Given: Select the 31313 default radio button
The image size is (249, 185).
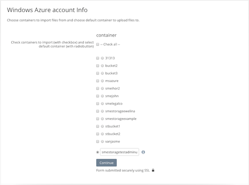Looking at the screenshot, I should click(x=102, y=58).
